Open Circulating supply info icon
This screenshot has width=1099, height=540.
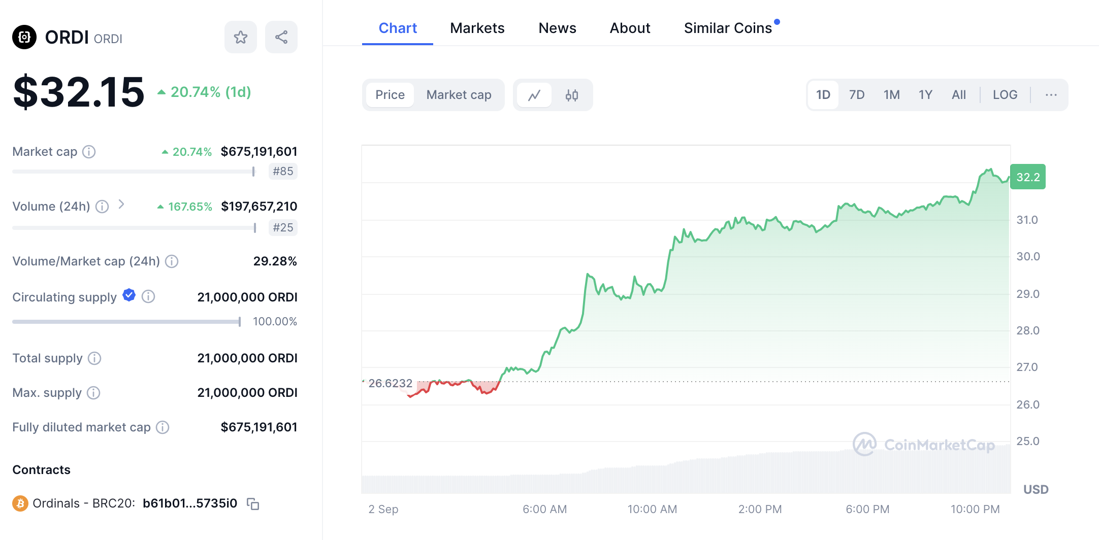click(x=148, y=296)
